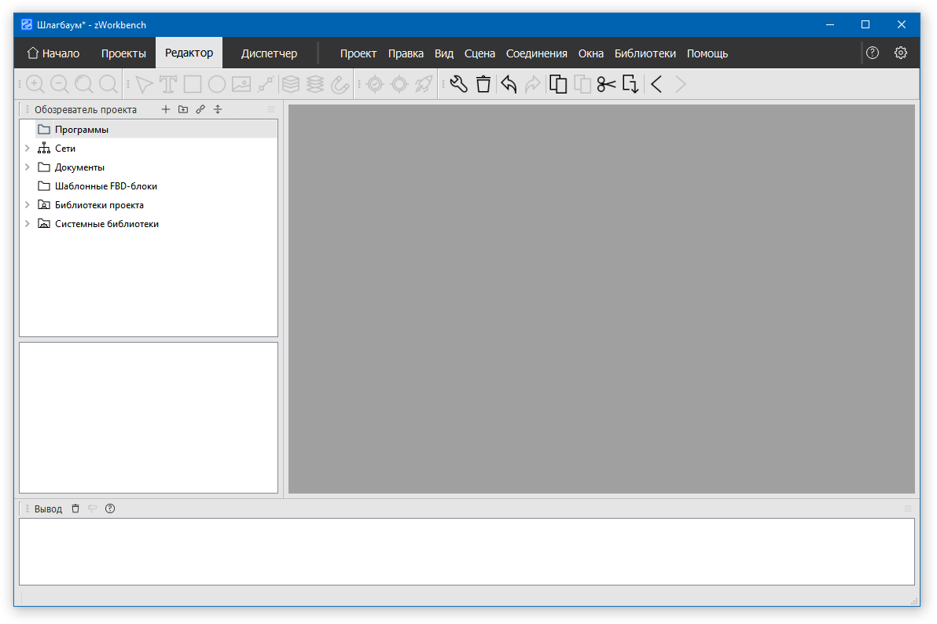This screenshot has height=624, width=937.
Task: Open the Проект menu
Action: point(358,53)
